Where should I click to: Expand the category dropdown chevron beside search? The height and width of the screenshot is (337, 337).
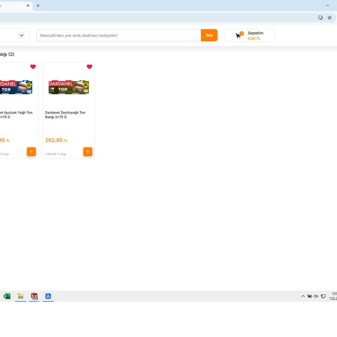(x=22, y=35)
